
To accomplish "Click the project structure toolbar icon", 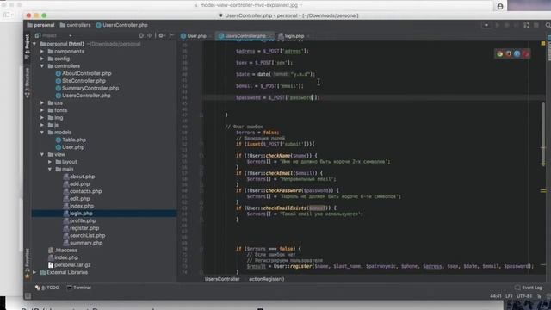I will pyautogui.click(x=536, y=25).
